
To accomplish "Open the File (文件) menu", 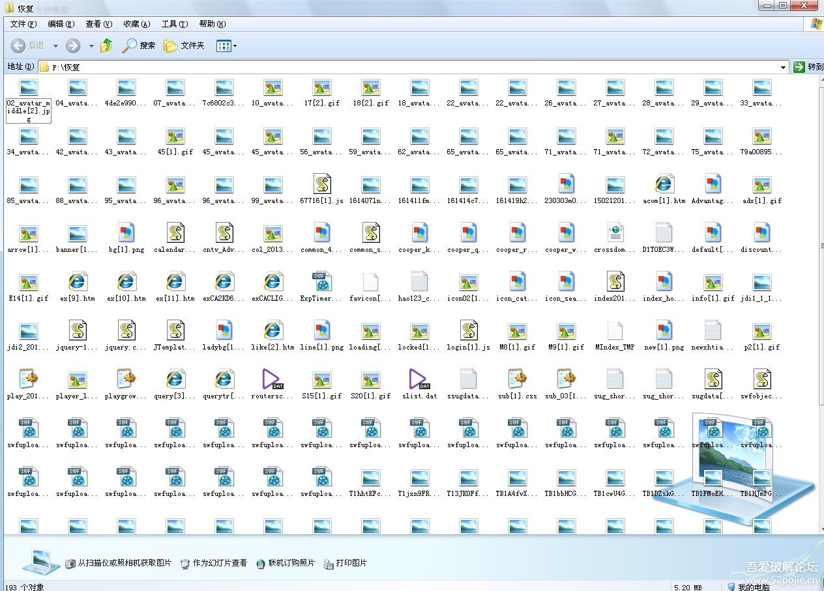I will pos(23,24).
